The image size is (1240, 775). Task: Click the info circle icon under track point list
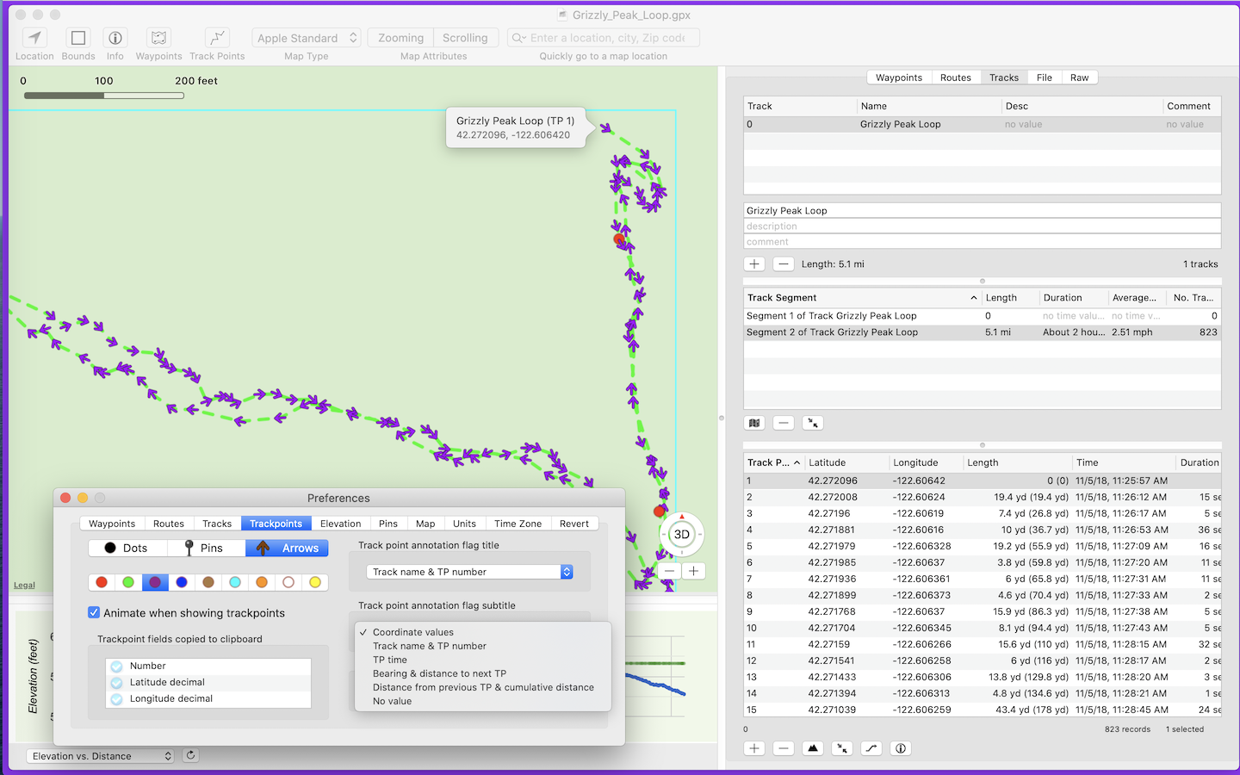click(900, 747)
